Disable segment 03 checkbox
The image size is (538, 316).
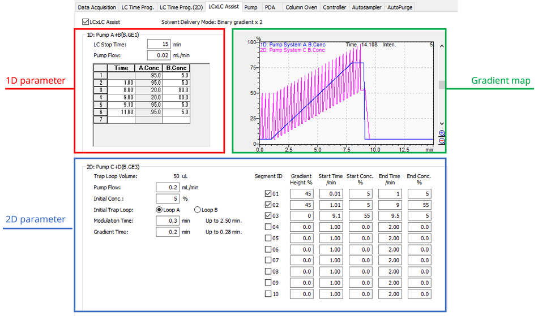tap(268, 216)
